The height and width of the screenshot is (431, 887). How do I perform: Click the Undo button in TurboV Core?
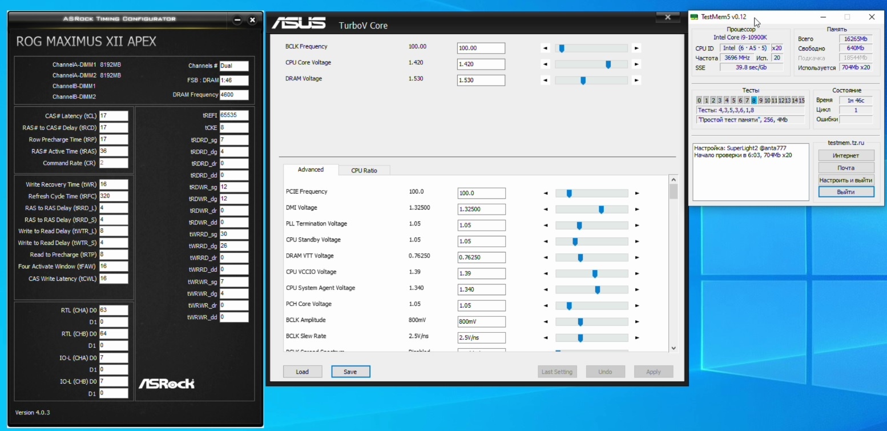(x=605, y=372)
